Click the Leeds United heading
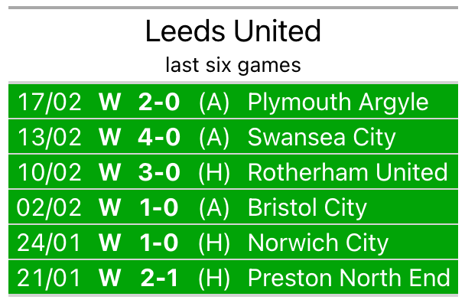The height and width of the screenshot is (303, 465). click(x=233, y=31)
